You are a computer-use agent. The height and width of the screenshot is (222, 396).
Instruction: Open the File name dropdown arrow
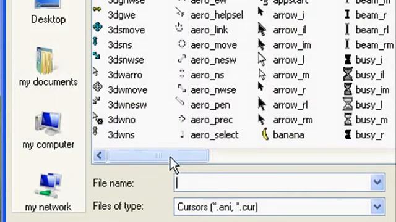377,183
